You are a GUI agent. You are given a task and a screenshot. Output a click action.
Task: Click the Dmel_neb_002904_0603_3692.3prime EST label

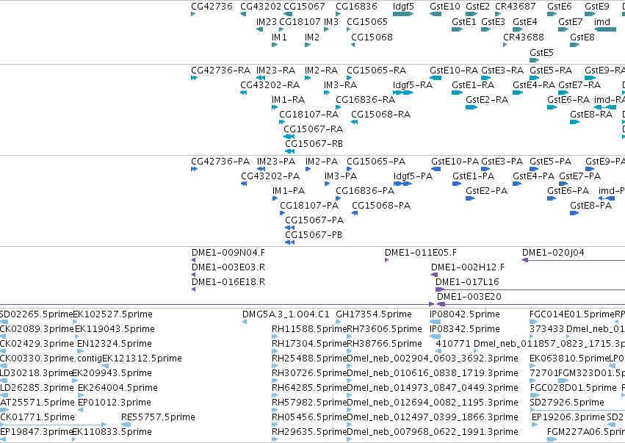[x=433, y=359]
